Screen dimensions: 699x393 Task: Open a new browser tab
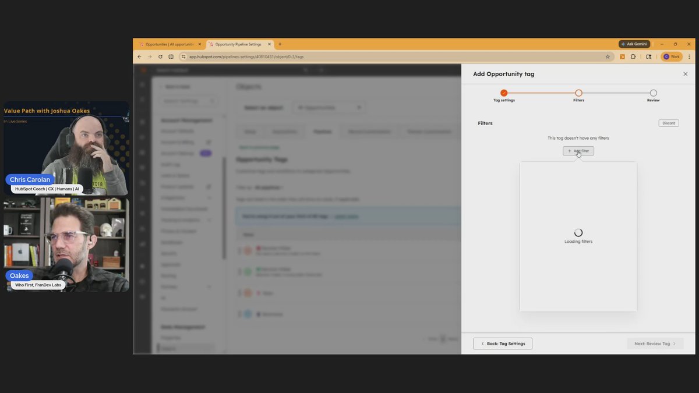pos(280,44)
